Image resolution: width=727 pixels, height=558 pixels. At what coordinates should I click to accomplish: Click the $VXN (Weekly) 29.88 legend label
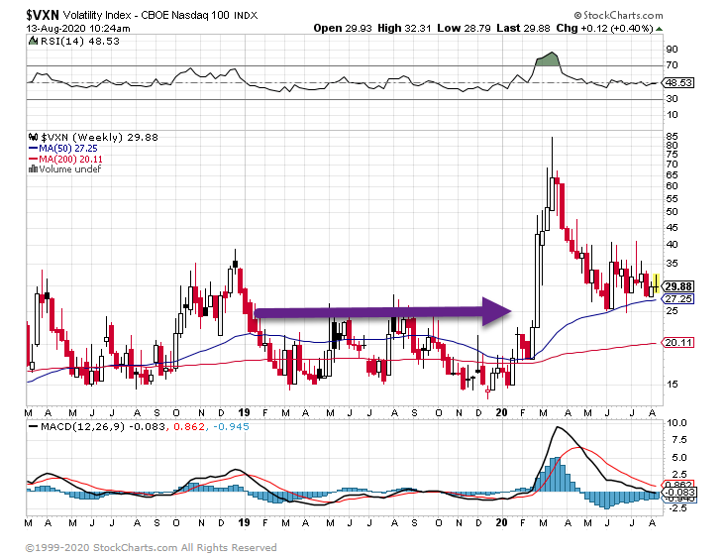[99, 138]
